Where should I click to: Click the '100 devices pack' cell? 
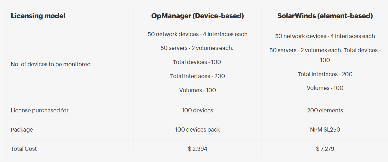pyautogui.click(x=197, y=130)
